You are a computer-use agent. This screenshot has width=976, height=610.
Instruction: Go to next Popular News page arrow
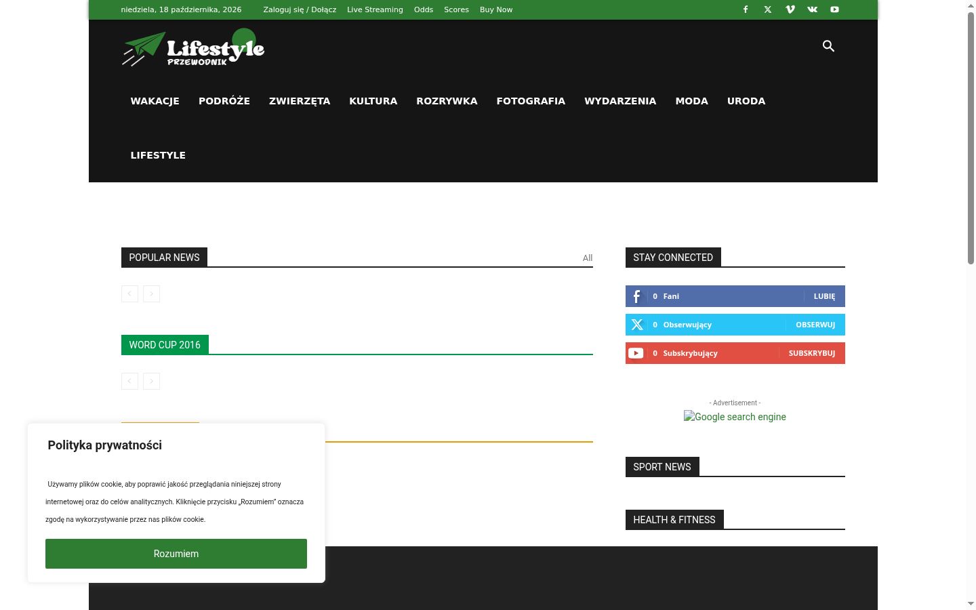pos(151,293)
